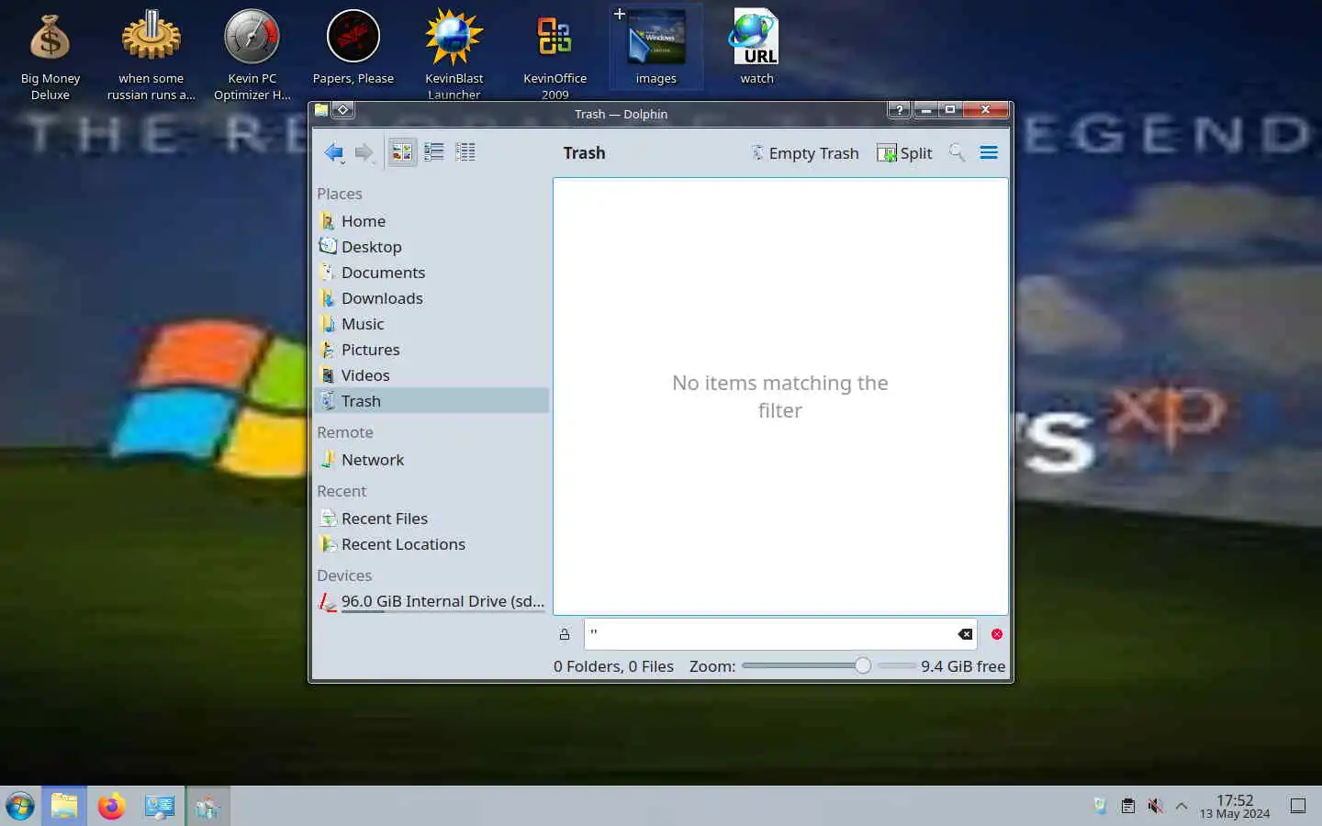Click into the filter text field

coord(780,634)
